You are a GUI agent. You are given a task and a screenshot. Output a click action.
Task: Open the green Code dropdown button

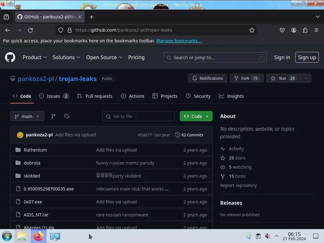coord(196,116)
